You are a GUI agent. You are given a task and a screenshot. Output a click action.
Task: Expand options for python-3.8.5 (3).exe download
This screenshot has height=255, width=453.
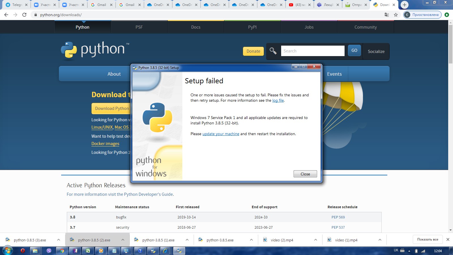[59, 240]
